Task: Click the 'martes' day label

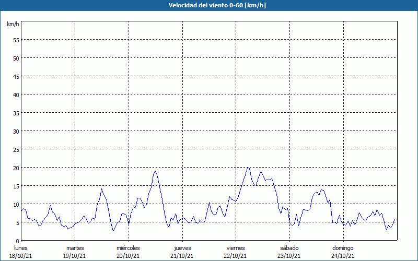Action: click(x=75, y=248)
